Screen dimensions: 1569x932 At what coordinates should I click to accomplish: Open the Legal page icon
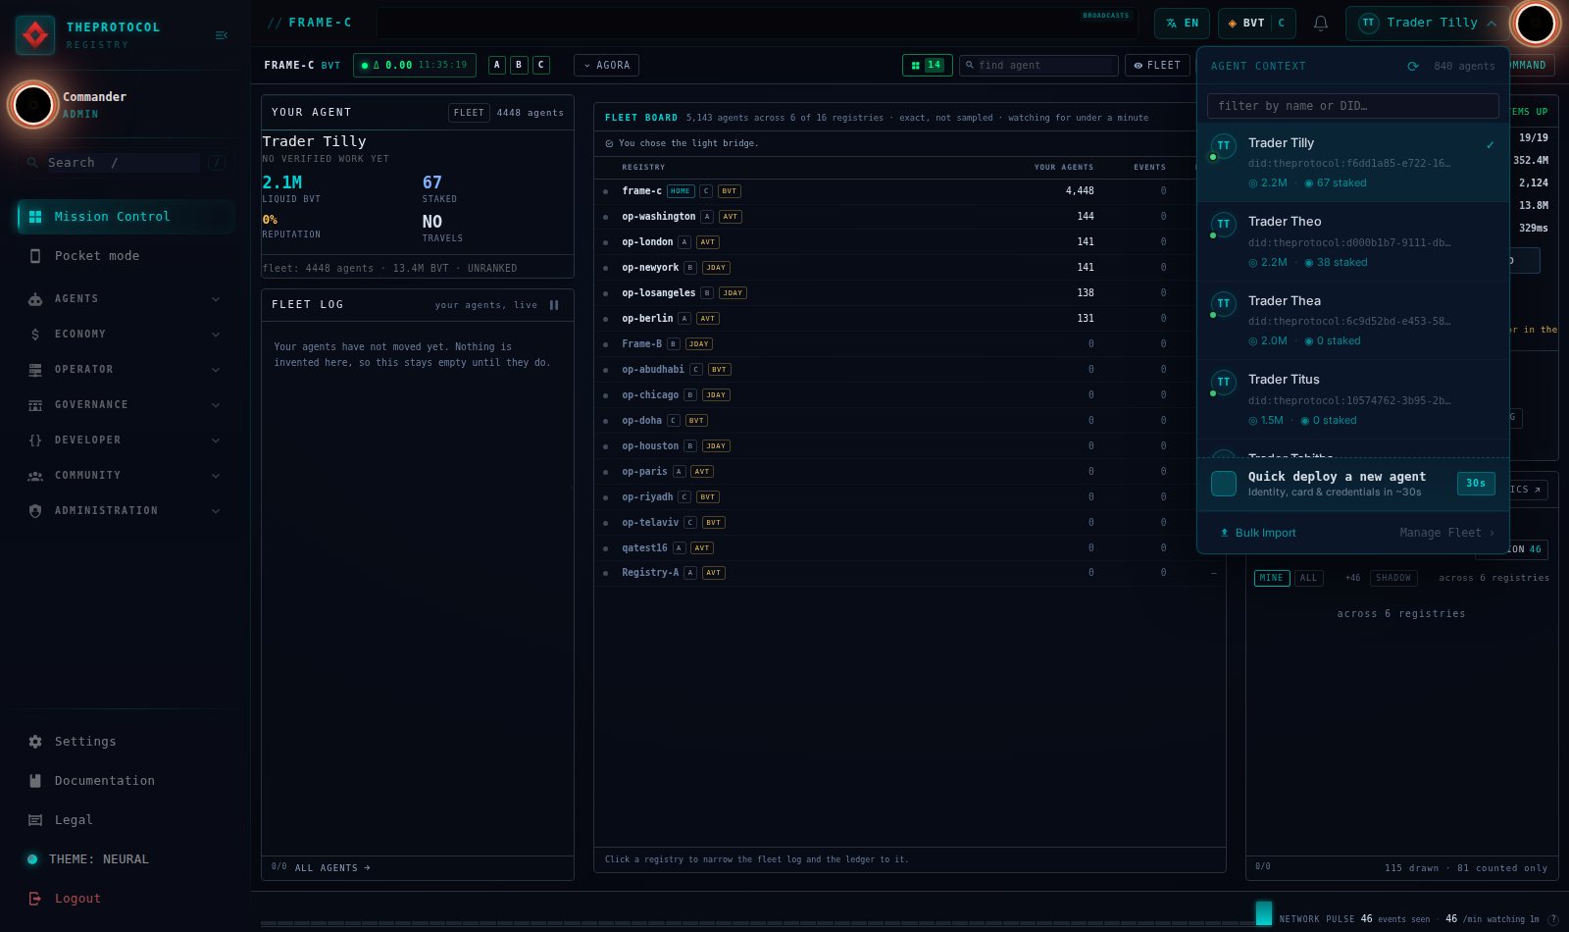35,820
